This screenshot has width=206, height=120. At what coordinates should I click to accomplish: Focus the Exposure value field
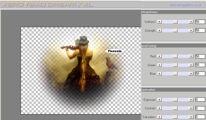[x=200, y=100]
